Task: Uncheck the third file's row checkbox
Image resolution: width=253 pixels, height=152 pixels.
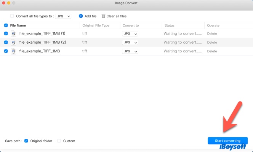Action: pos(6,51)
